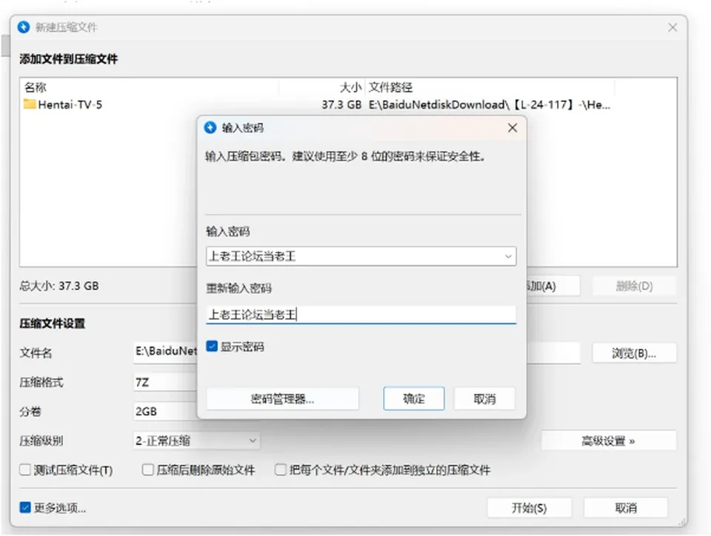This screenshot has height=536, width=711.
Task: Confirm password with 确定 button
Action: pyautogui.click(x=413, y=399)
